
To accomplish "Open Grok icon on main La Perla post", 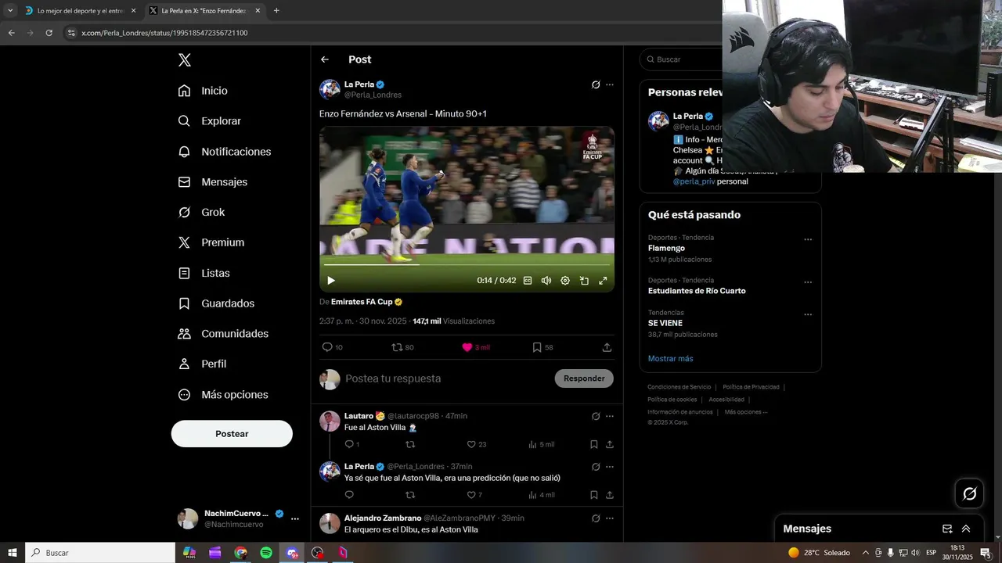I will (596, 84).
